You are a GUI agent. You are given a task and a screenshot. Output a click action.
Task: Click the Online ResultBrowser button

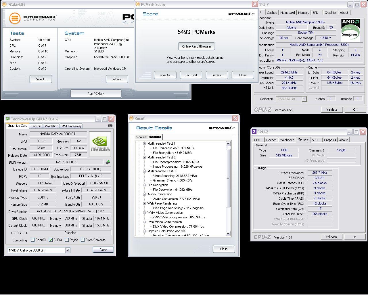click(x=197, y=46)
